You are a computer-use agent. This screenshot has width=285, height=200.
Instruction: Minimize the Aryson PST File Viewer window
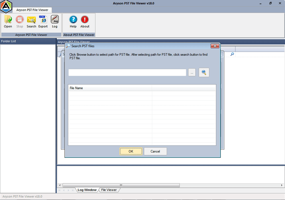[x=260, y=3]
